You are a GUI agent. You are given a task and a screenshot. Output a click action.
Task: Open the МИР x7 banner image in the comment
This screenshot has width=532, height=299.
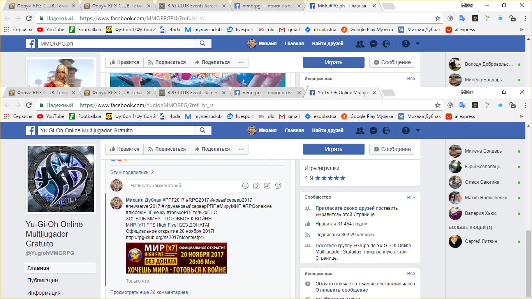[x=176, y=258]
